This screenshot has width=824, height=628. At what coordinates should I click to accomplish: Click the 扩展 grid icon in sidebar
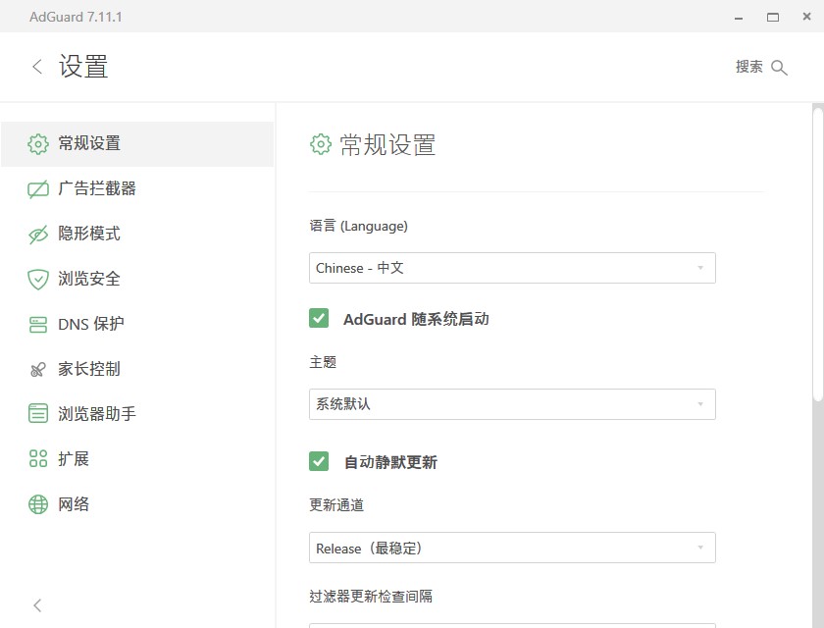point(37,458)
